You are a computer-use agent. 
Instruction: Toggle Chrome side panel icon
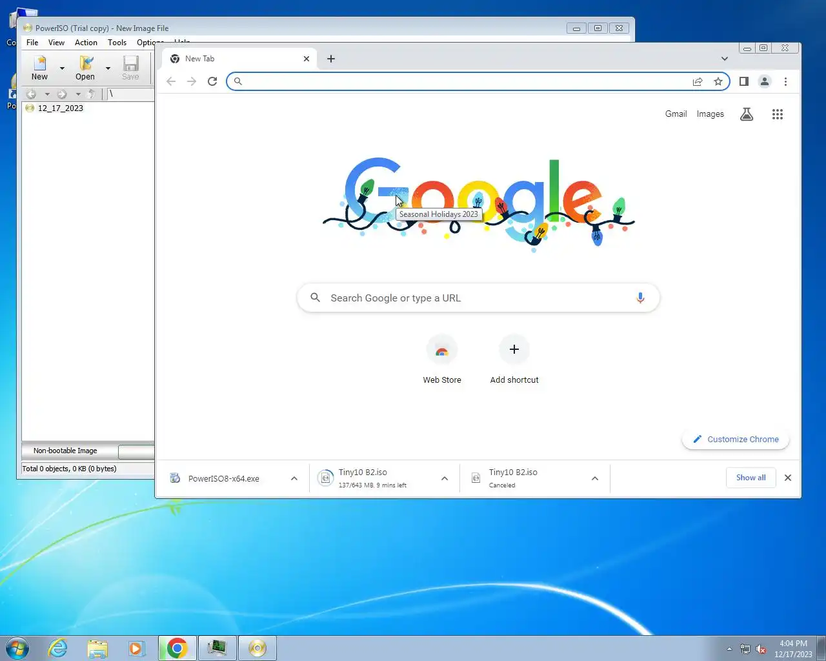[744, 81]
